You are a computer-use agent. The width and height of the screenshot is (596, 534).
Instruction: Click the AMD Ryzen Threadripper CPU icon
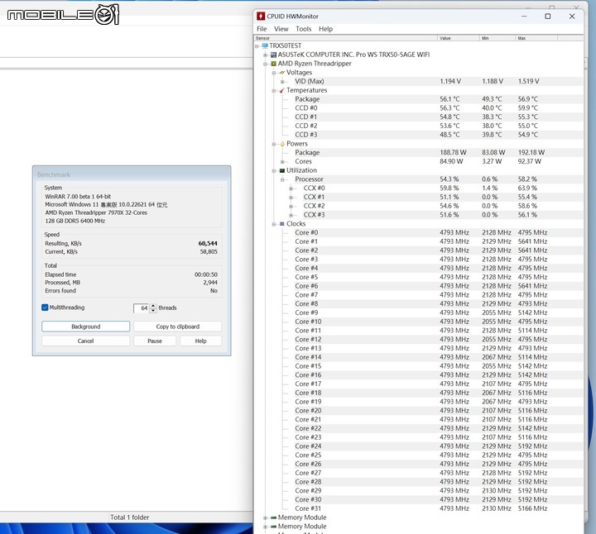coord(273,64)
